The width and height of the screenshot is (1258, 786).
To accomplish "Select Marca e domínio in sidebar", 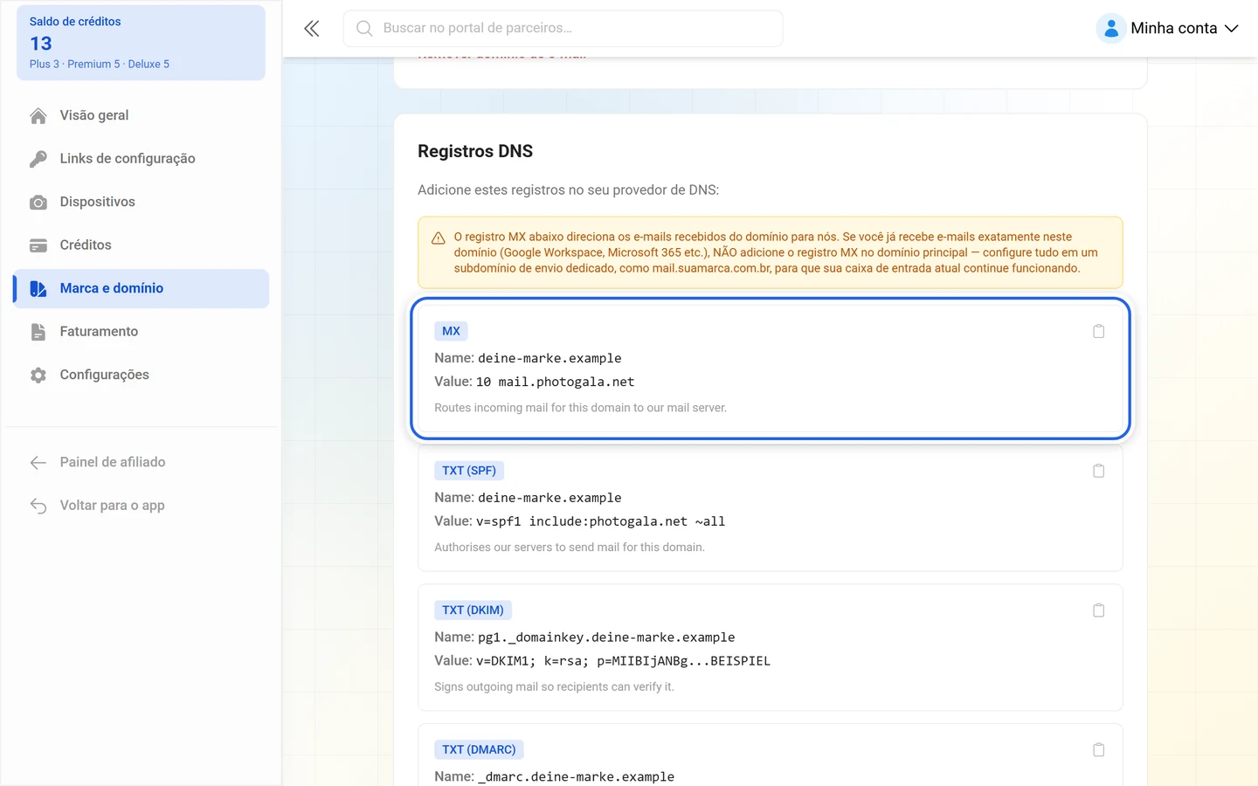I will point(142,288).
